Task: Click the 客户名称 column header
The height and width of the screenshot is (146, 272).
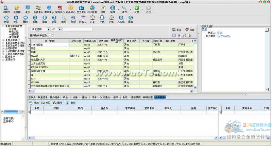Action: [50, 41]
